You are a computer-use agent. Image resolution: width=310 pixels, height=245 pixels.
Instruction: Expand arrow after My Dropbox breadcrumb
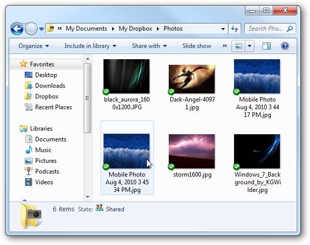pos(158,29)
